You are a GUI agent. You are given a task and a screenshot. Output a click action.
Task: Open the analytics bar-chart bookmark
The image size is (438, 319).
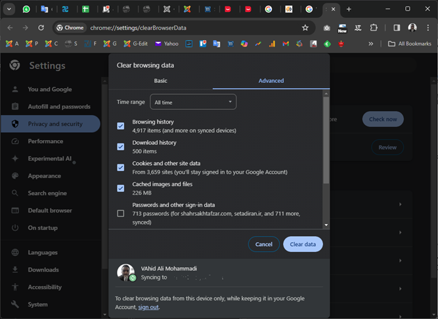point(272,43)
